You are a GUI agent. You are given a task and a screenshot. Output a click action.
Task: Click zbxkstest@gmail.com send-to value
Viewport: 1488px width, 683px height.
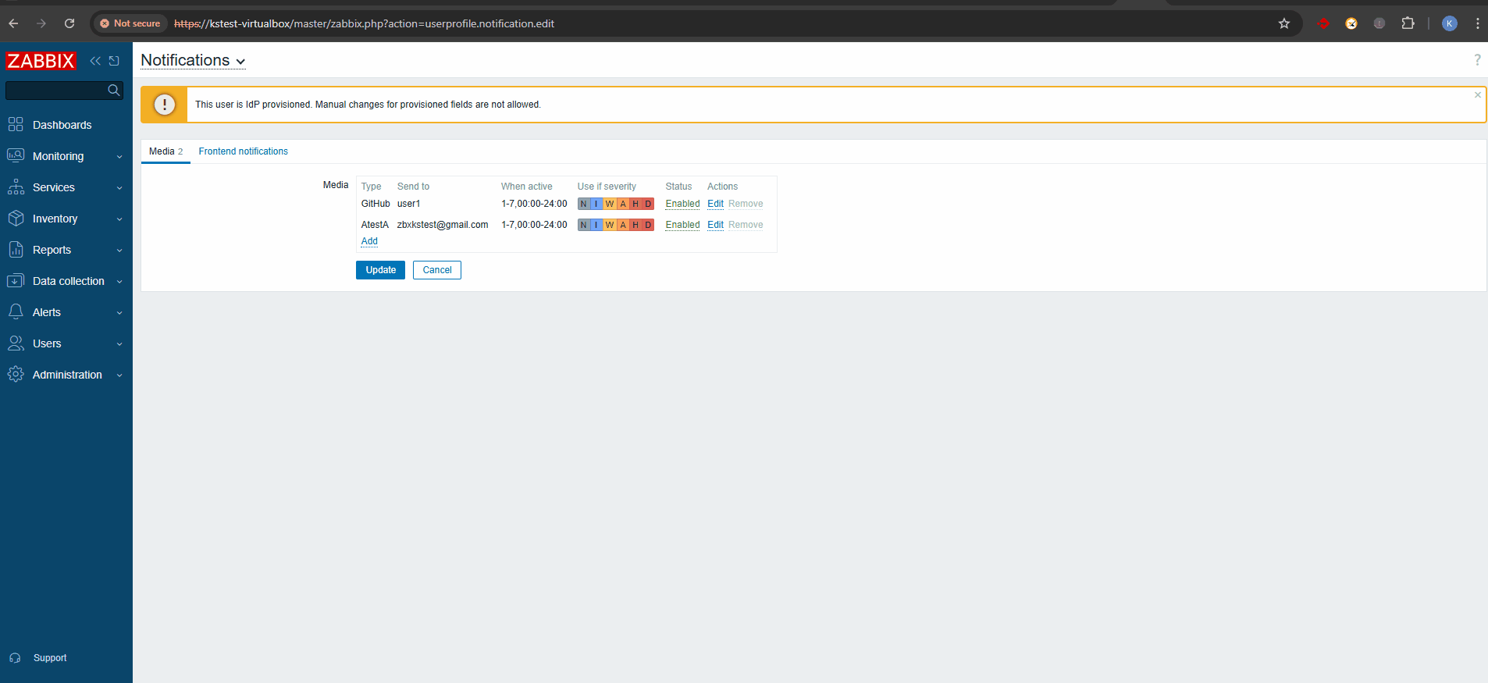[443, 225]
